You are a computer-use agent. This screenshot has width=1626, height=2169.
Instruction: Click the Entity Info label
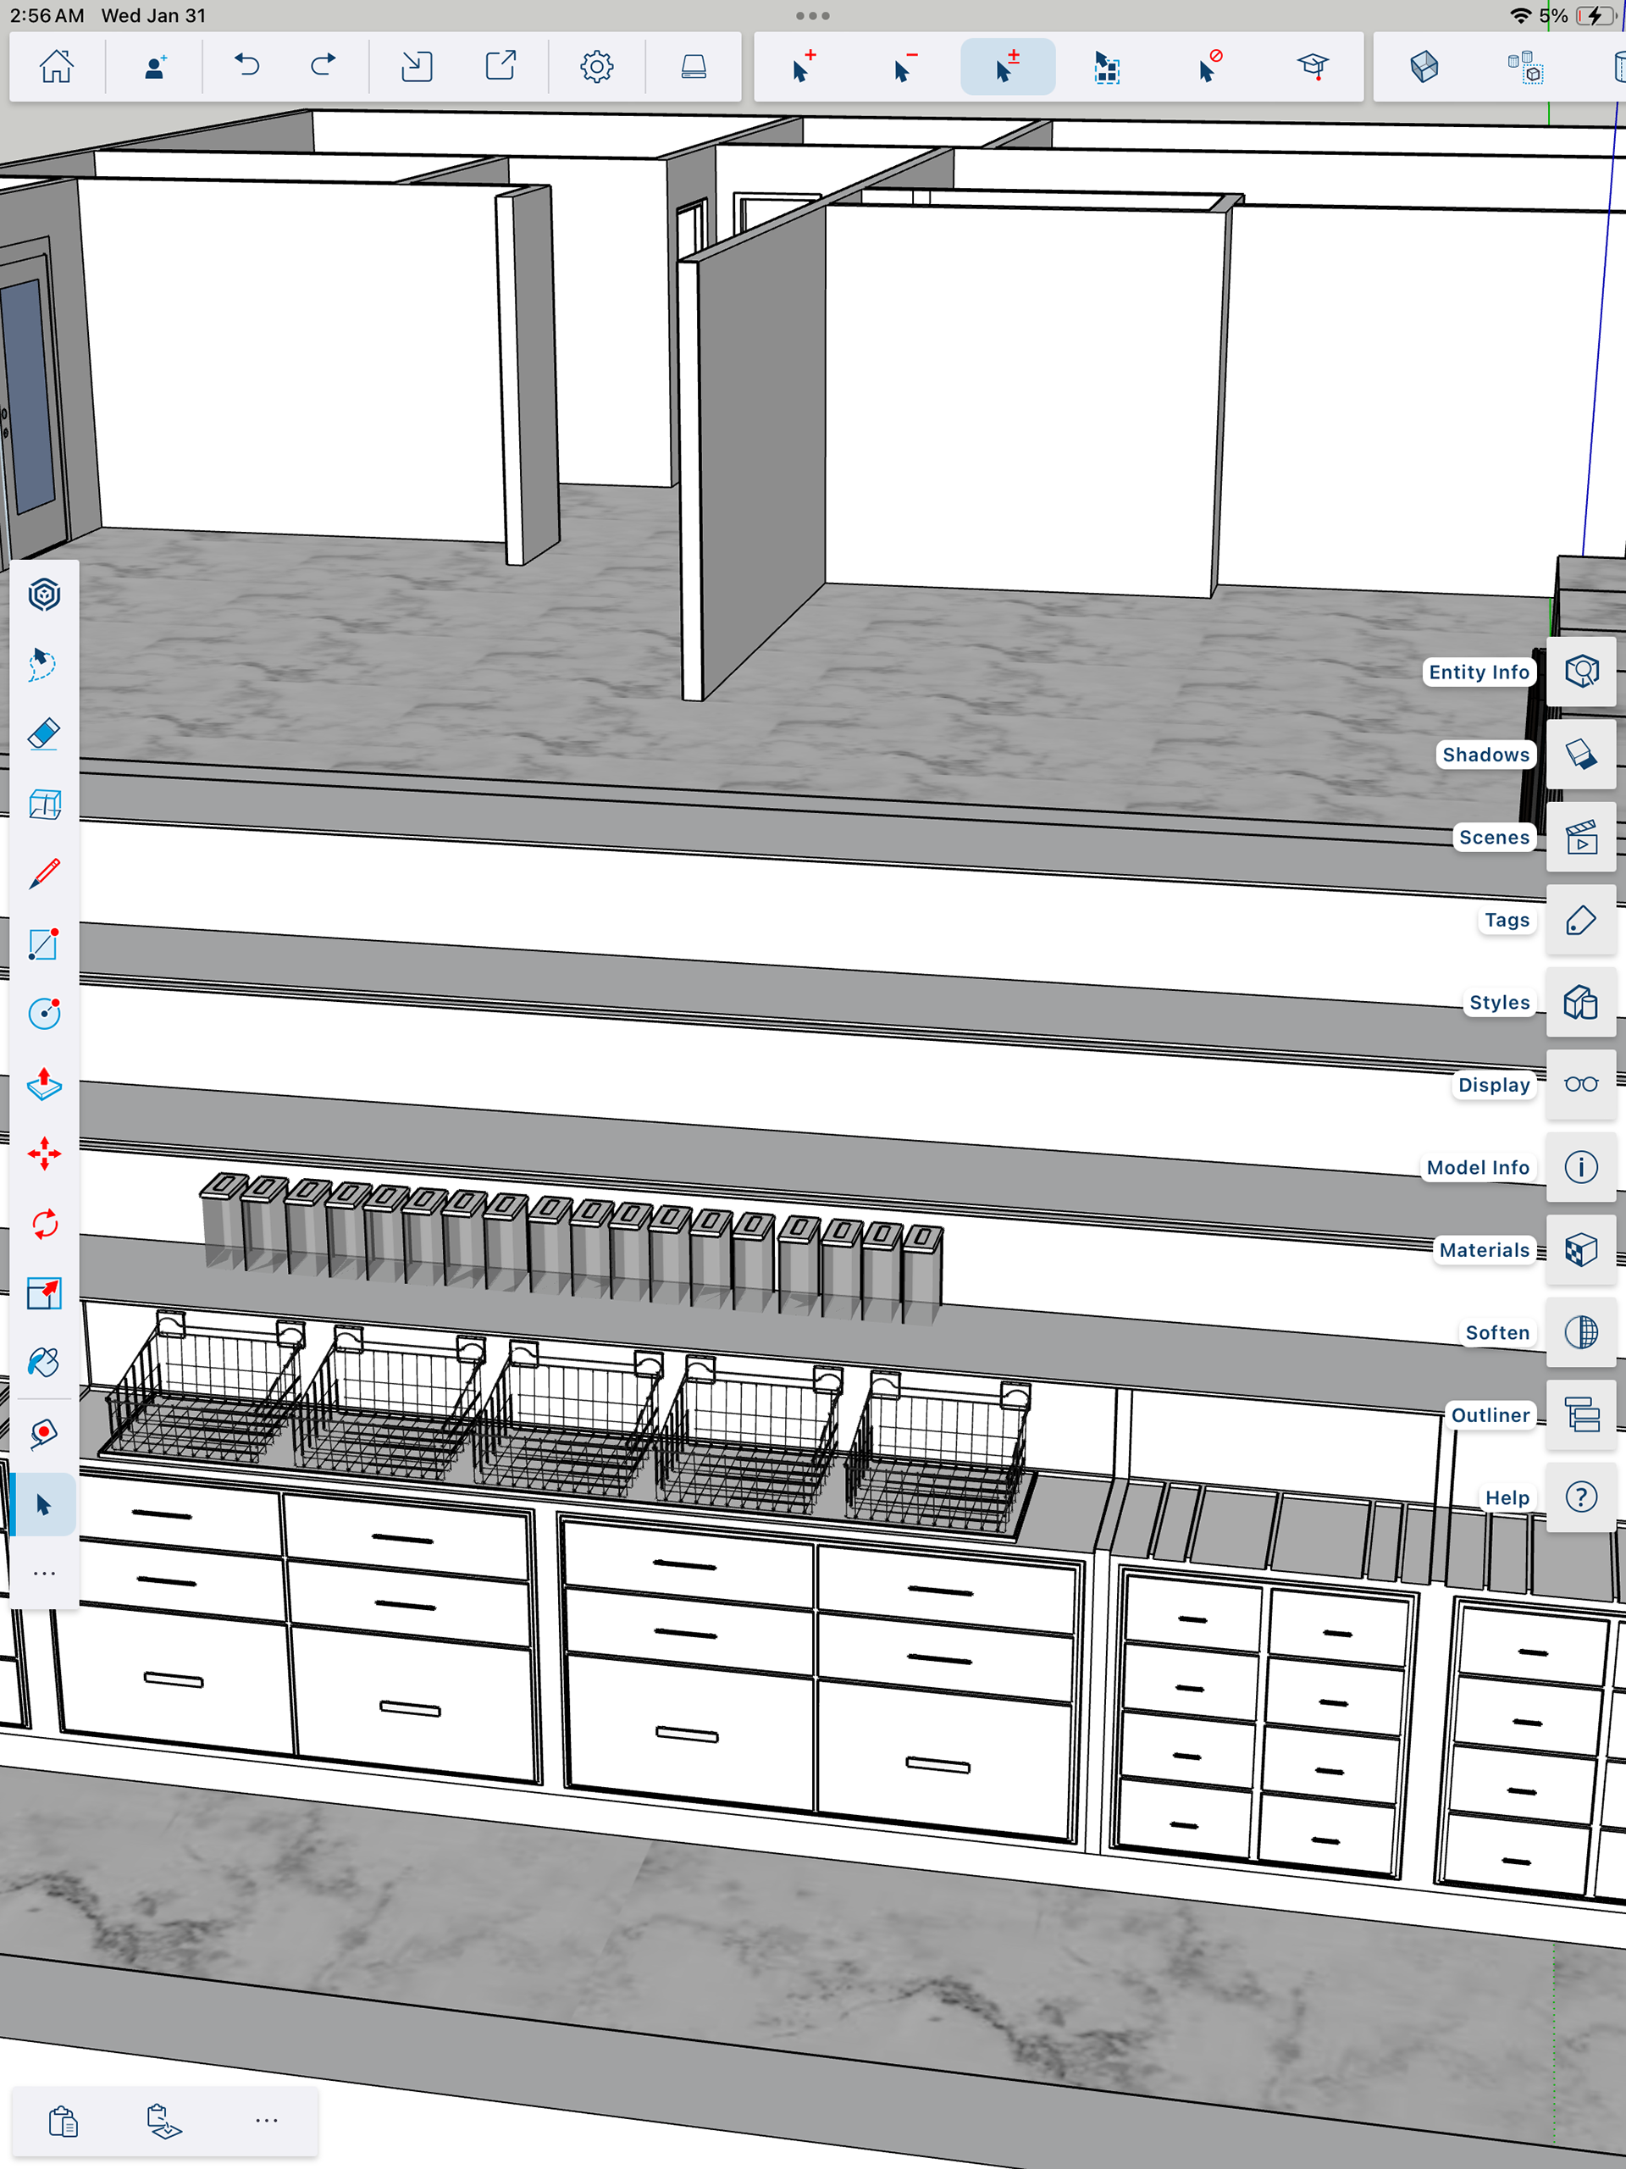[x=1478, y=672]
